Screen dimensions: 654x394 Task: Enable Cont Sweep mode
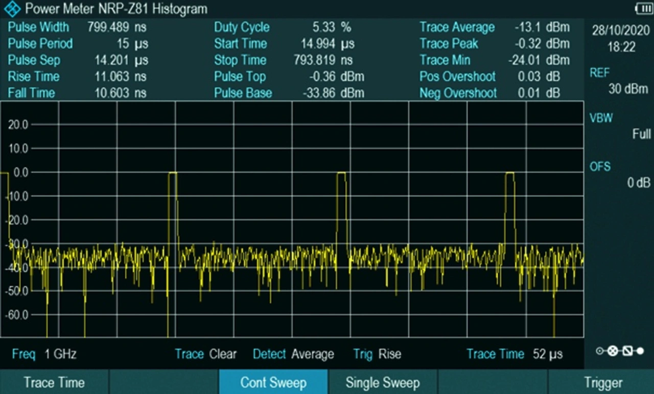[x=273, y=383]
